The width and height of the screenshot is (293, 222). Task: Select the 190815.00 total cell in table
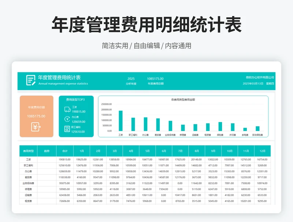65,159
